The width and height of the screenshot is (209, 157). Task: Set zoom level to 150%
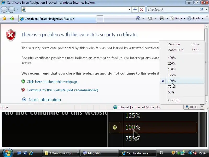182,69
